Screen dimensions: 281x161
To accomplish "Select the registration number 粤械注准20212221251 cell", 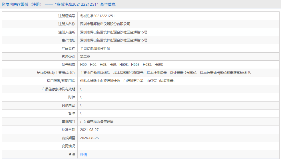I will [97, 16].
